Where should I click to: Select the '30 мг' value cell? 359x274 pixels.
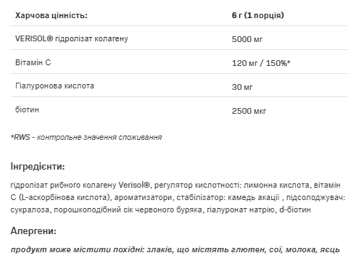coord(242,87)
